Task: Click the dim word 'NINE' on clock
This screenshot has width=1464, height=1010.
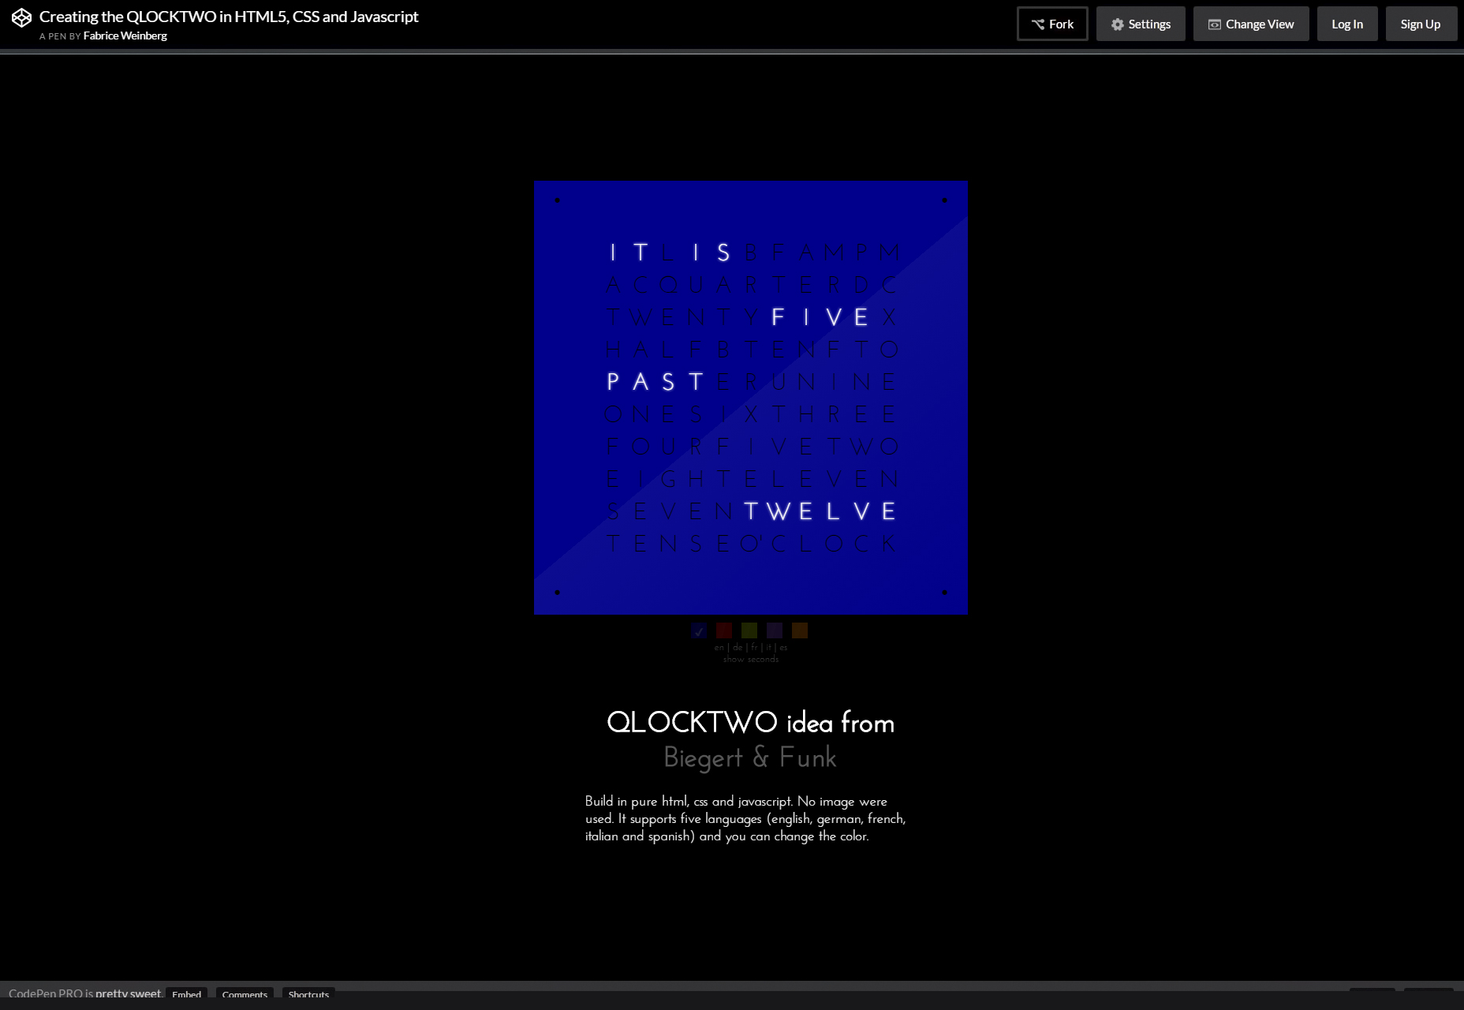Action: tap(848, 382)
